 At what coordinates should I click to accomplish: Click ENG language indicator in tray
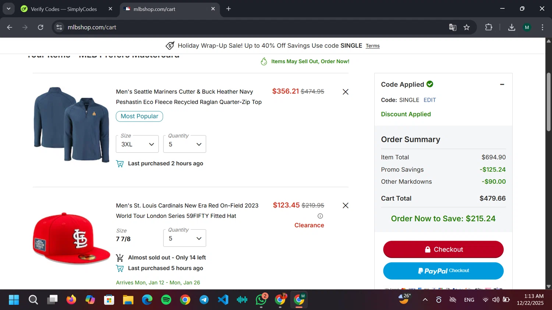click(469, 300)
